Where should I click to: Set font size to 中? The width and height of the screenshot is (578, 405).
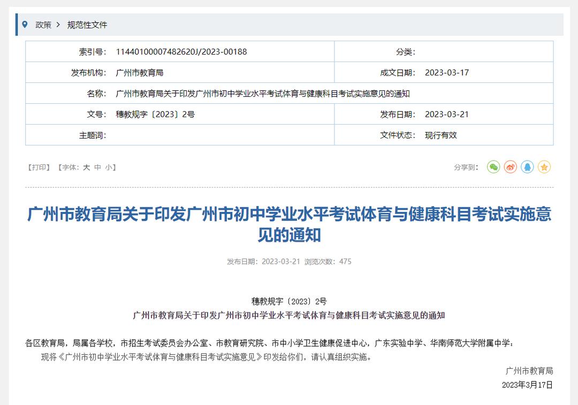pos(97,167)
